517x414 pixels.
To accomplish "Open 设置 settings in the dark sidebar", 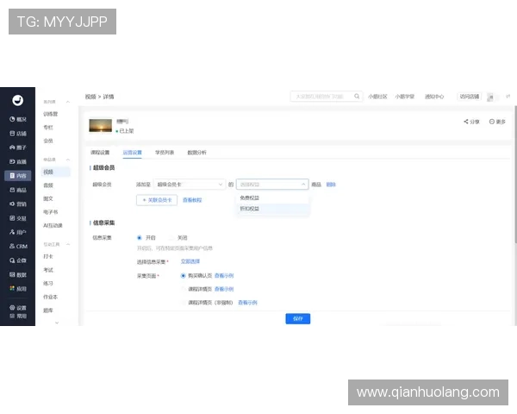I will click(18, 308).
